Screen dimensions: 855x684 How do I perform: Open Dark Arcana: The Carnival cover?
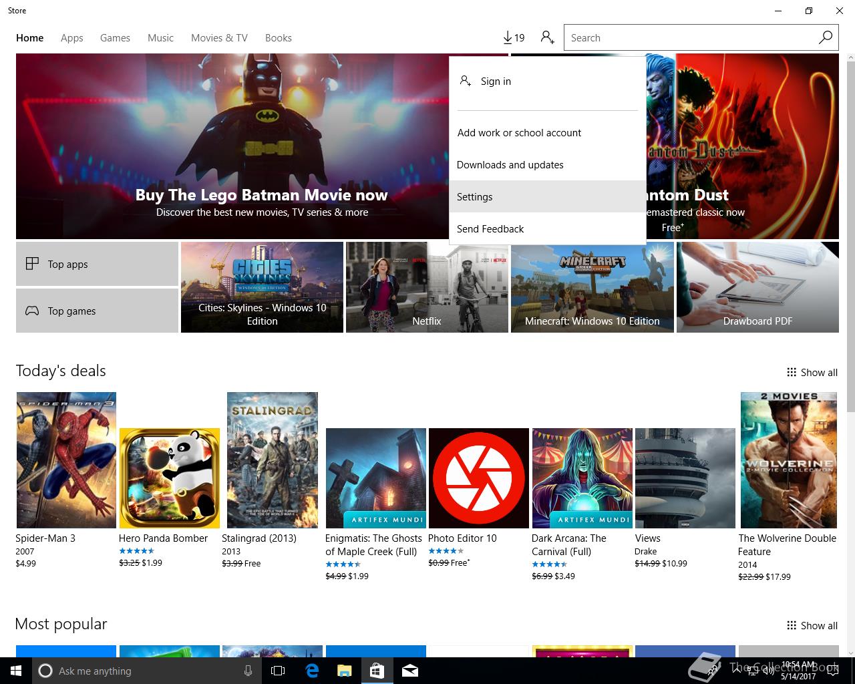coord(582,478)
